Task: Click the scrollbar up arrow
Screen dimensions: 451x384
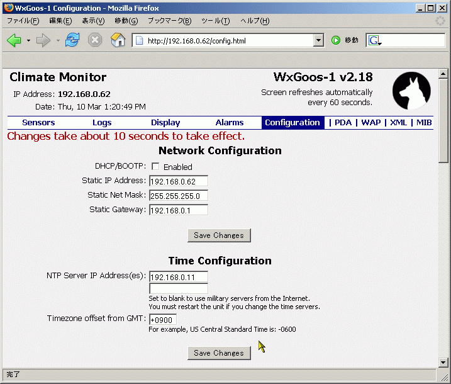Action: 443,74
